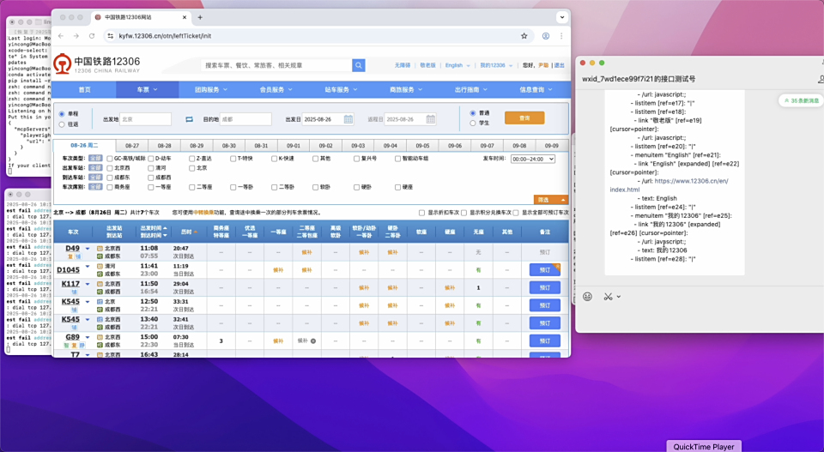Expand the 会员服务 navigation menu

coord(276,90)
